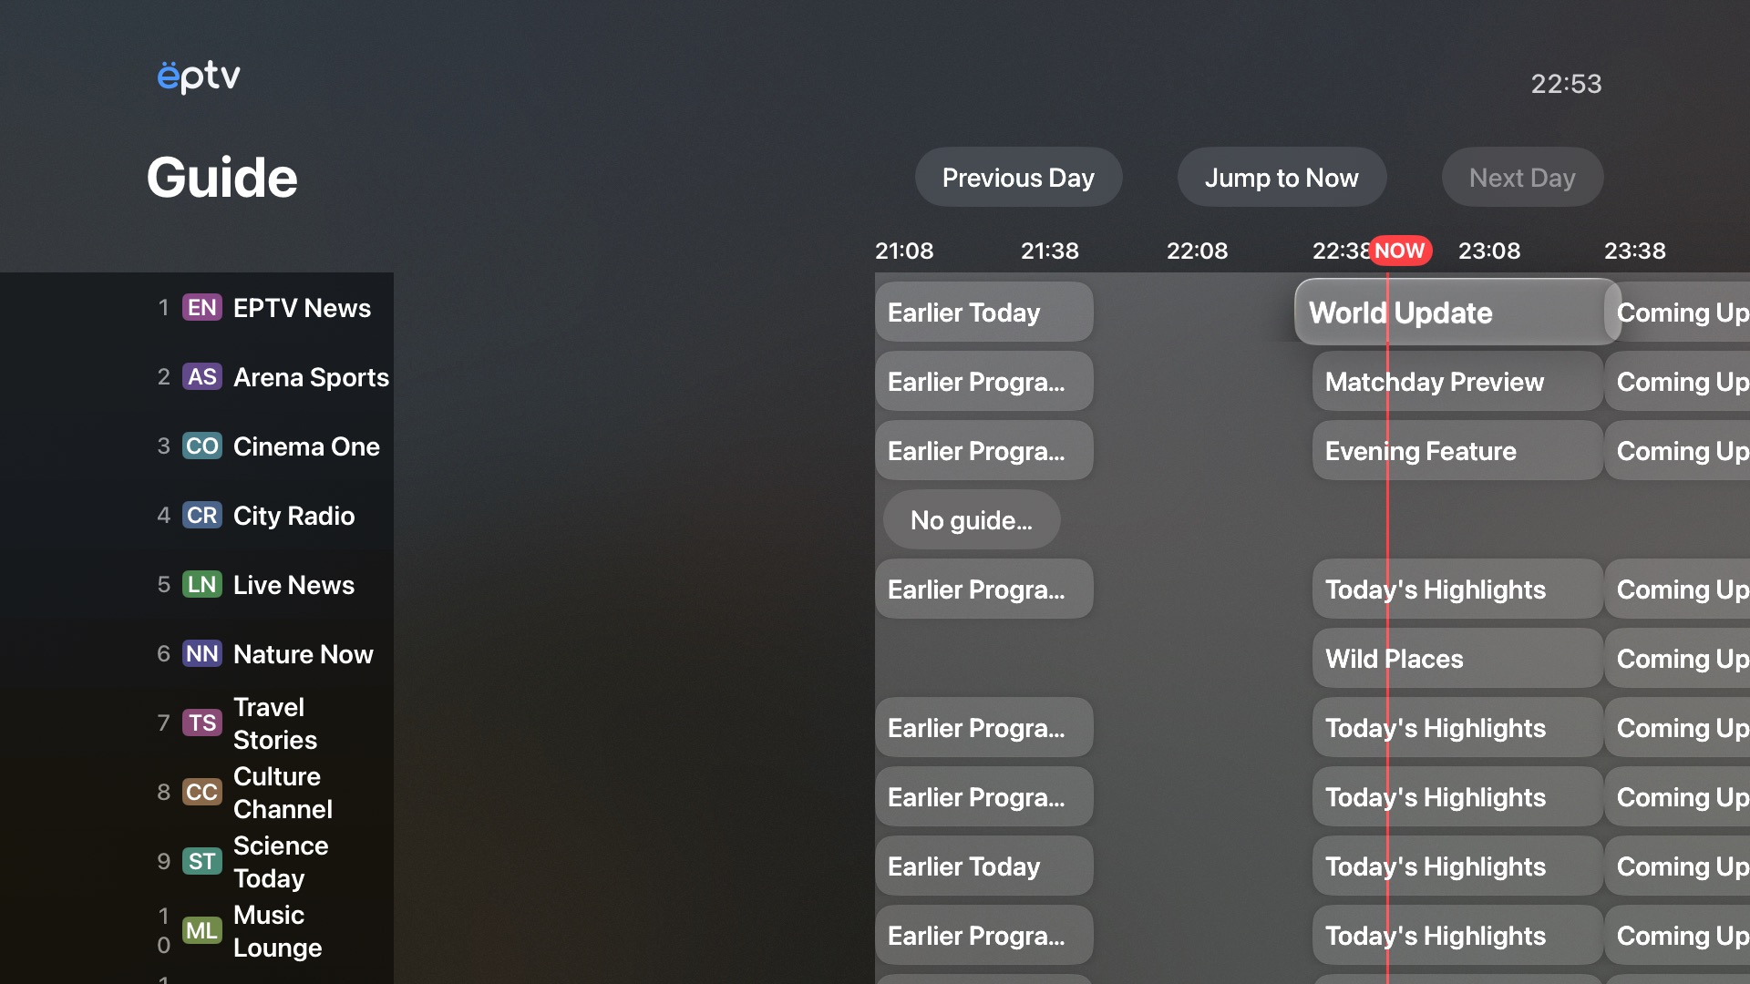Click the AS badge for Arena Sports

pos(201,377)
